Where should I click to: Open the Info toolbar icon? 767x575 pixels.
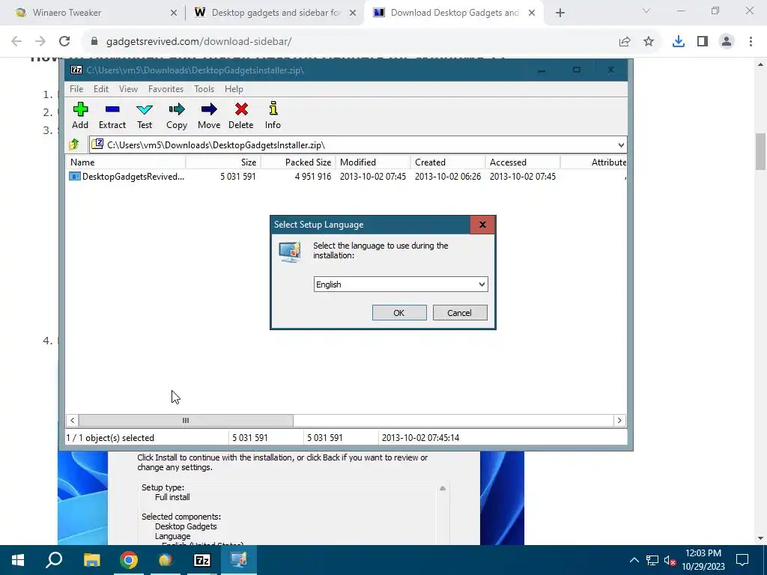273,115
